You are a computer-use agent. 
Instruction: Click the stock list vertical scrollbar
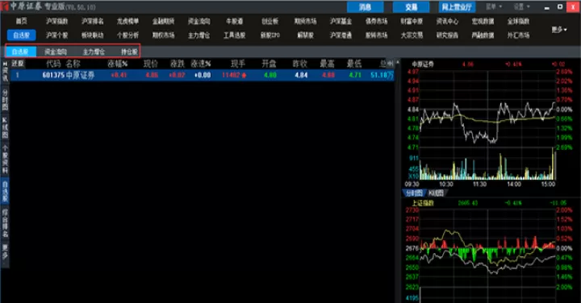(x=397, y=181)
